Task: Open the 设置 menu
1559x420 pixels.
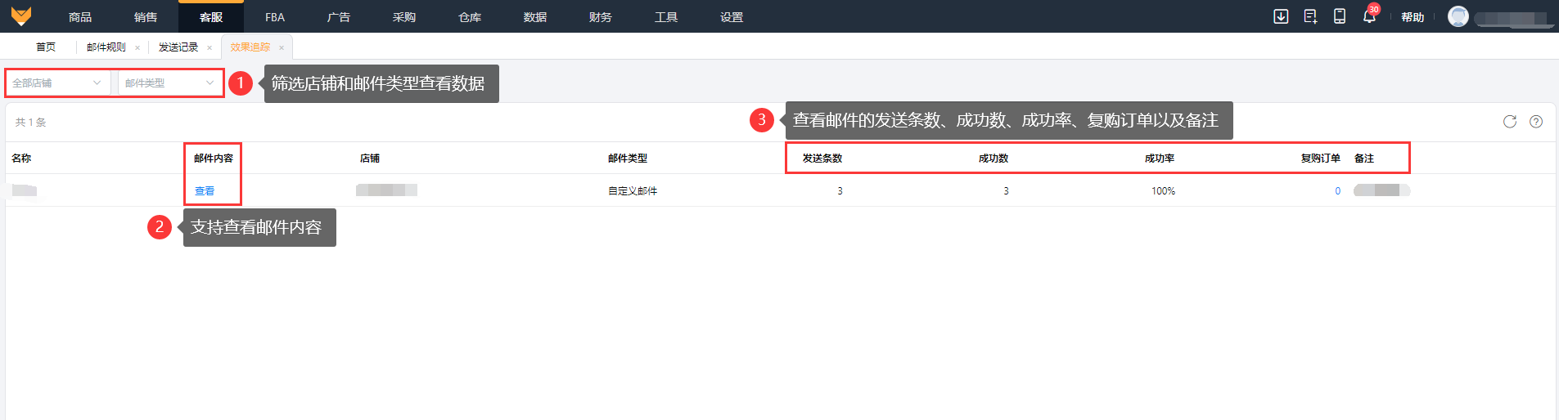Action: (732, 17)
